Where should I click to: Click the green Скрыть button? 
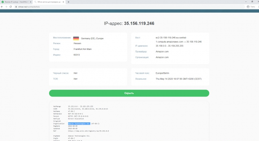[x=129, y=93]
